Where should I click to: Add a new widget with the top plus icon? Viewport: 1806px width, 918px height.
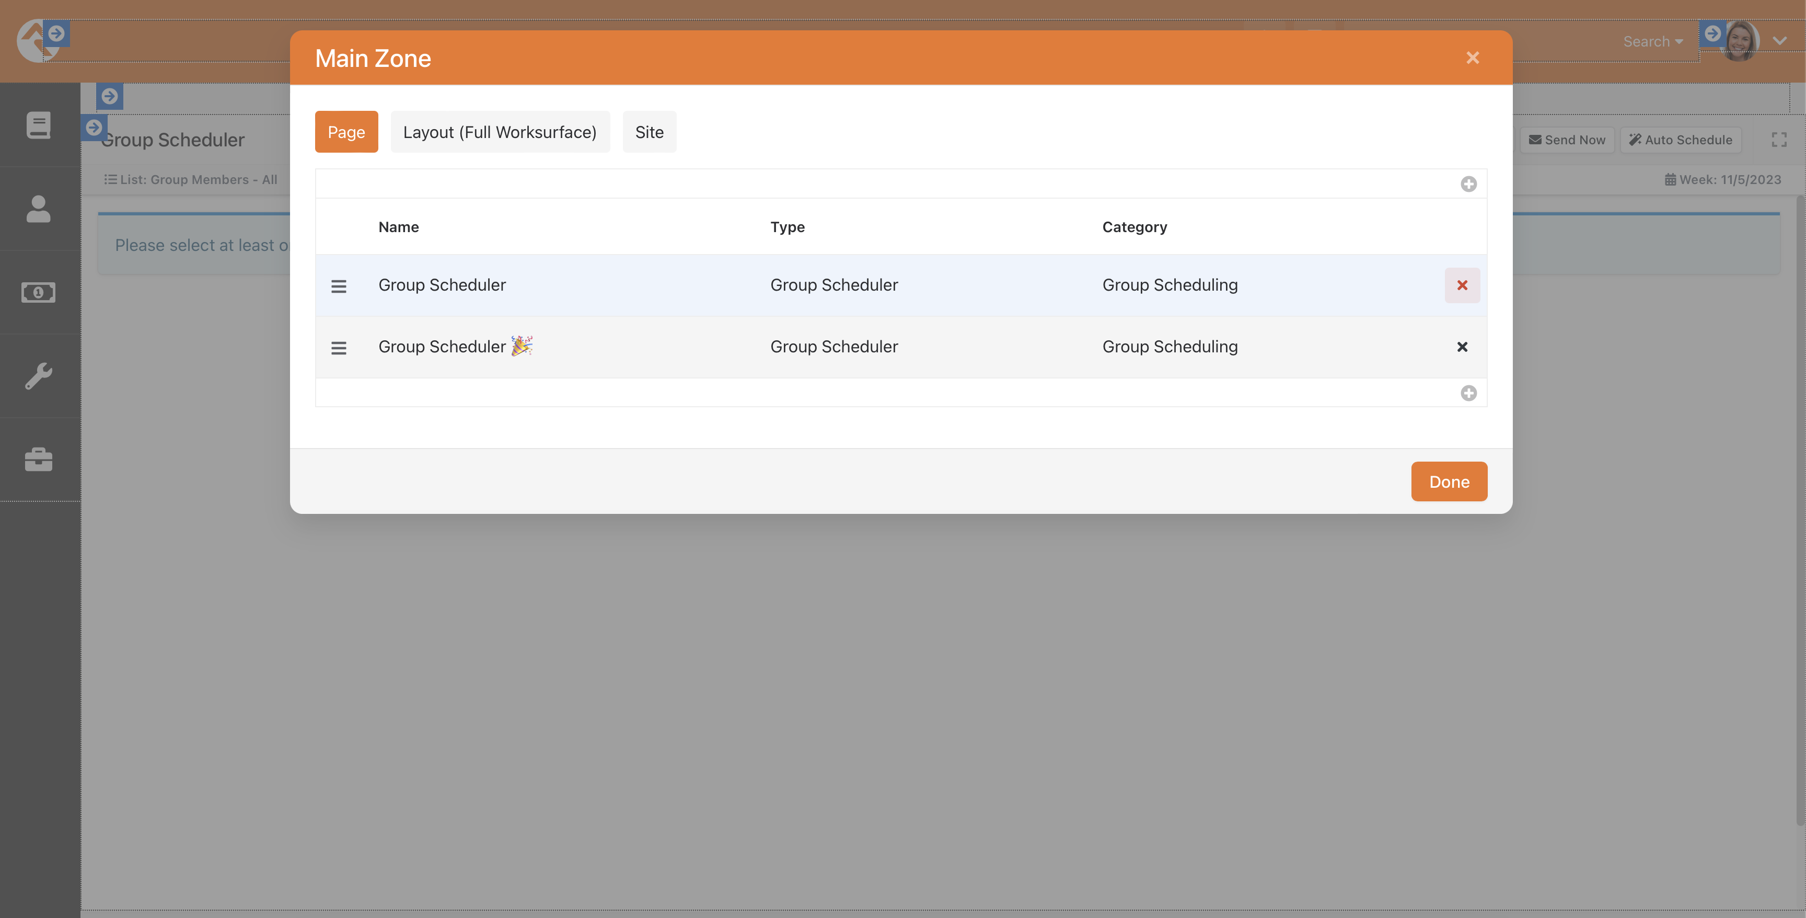click(x=1469, y=183)
